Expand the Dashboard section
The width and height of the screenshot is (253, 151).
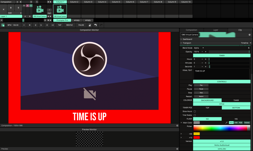pyautogui.click(x=181, y=39)
